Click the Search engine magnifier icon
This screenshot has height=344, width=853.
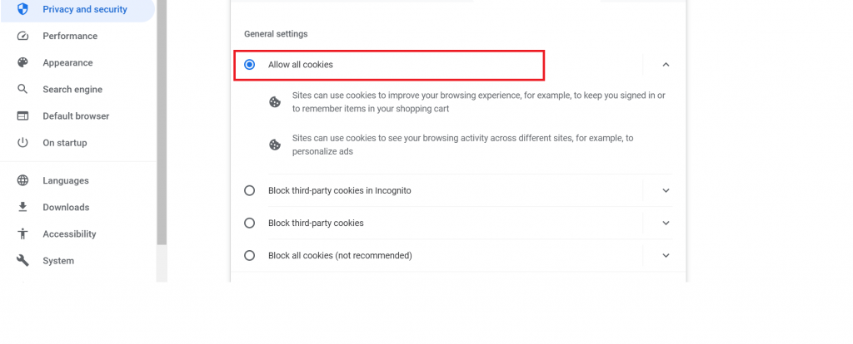point(23,89)
